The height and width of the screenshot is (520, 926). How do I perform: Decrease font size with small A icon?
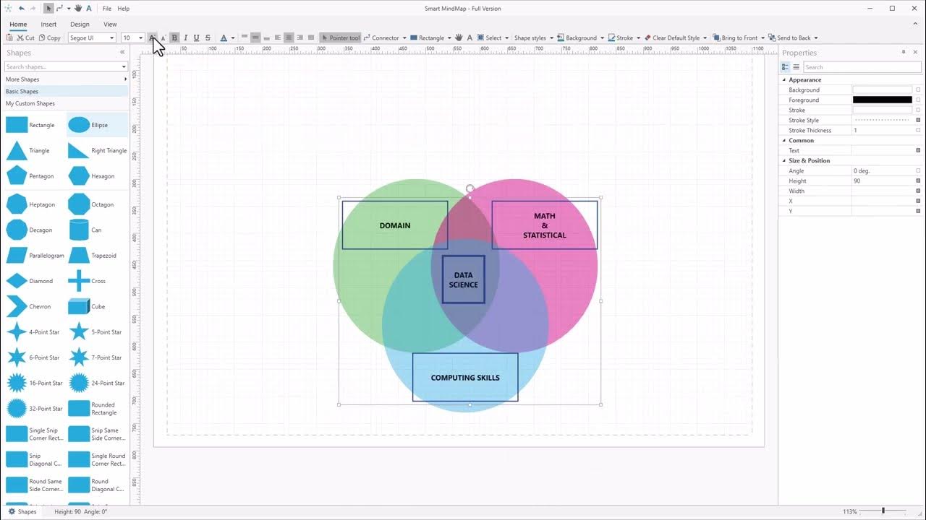(x=163, y=38)
